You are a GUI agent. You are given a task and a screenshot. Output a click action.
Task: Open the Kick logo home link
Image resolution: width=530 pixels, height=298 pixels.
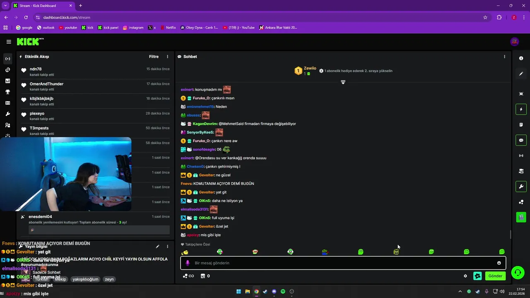(30, 41)
